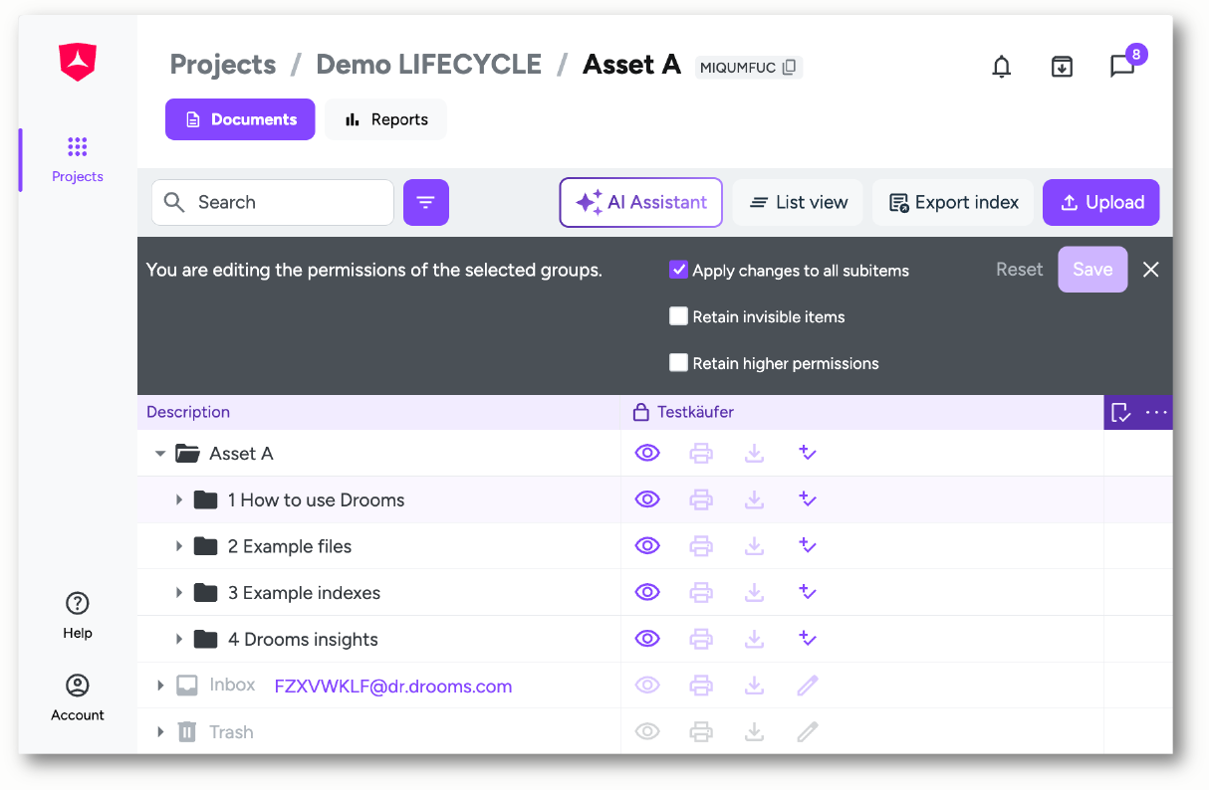The height and width of the screenshot is (790, 1209).
Task: Expand 4 Drooms insights folder
Action: tap(179, 639)
